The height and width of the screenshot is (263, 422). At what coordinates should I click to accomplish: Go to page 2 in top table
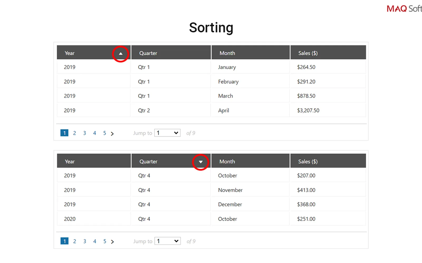coord(75,133)
